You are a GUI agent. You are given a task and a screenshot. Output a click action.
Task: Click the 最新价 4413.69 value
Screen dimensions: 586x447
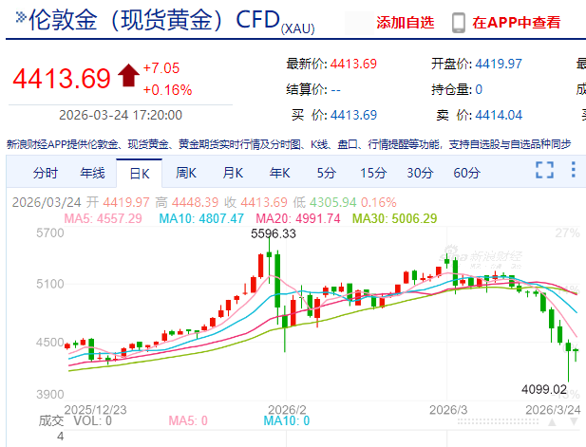pos(353,64)
